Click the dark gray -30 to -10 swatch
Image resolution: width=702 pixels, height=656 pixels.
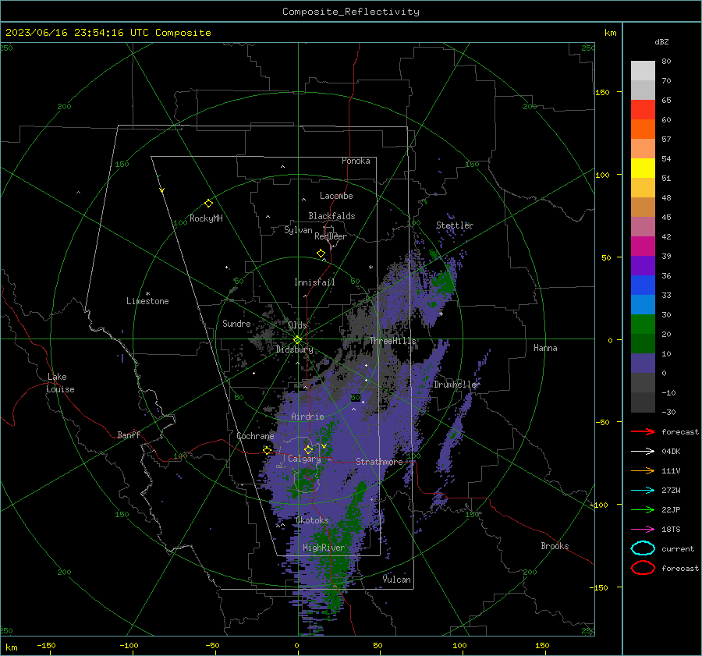643,402
